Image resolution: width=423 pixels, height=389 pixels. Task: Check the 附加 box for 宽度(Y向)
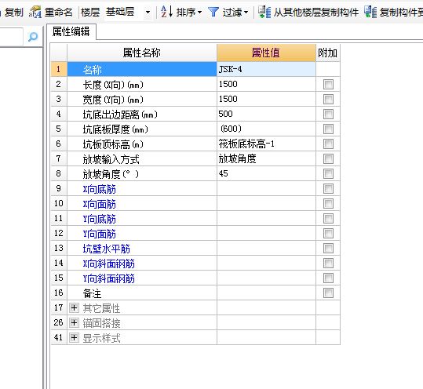coord(328,99)
